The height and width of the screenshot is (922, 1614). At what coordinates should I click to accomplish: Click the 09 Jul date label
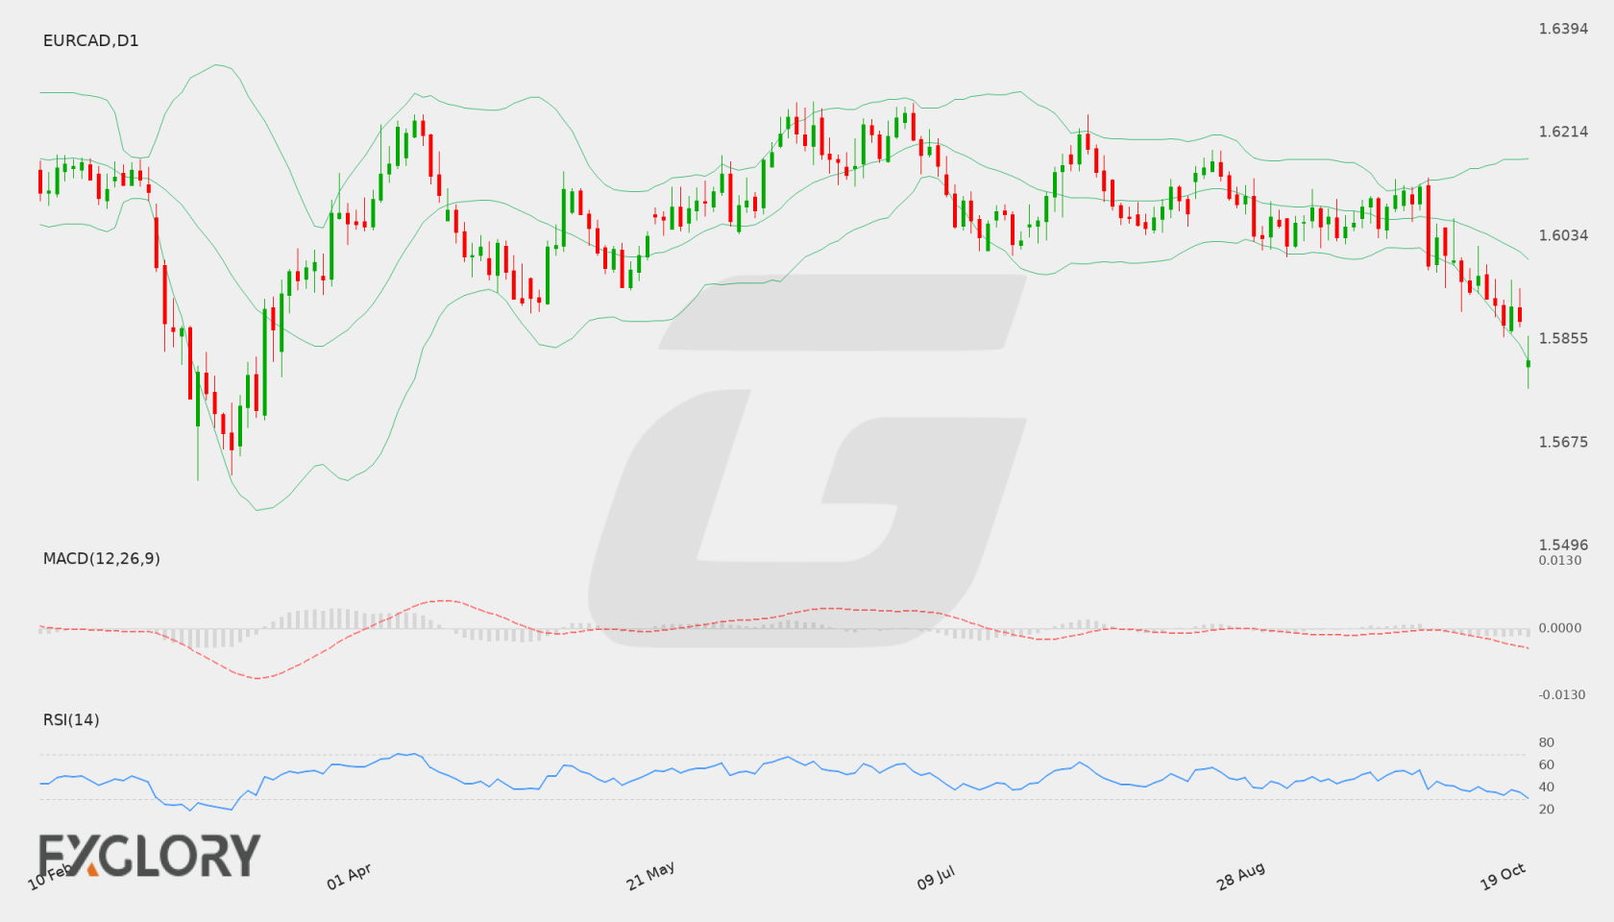tap(936, 877)
